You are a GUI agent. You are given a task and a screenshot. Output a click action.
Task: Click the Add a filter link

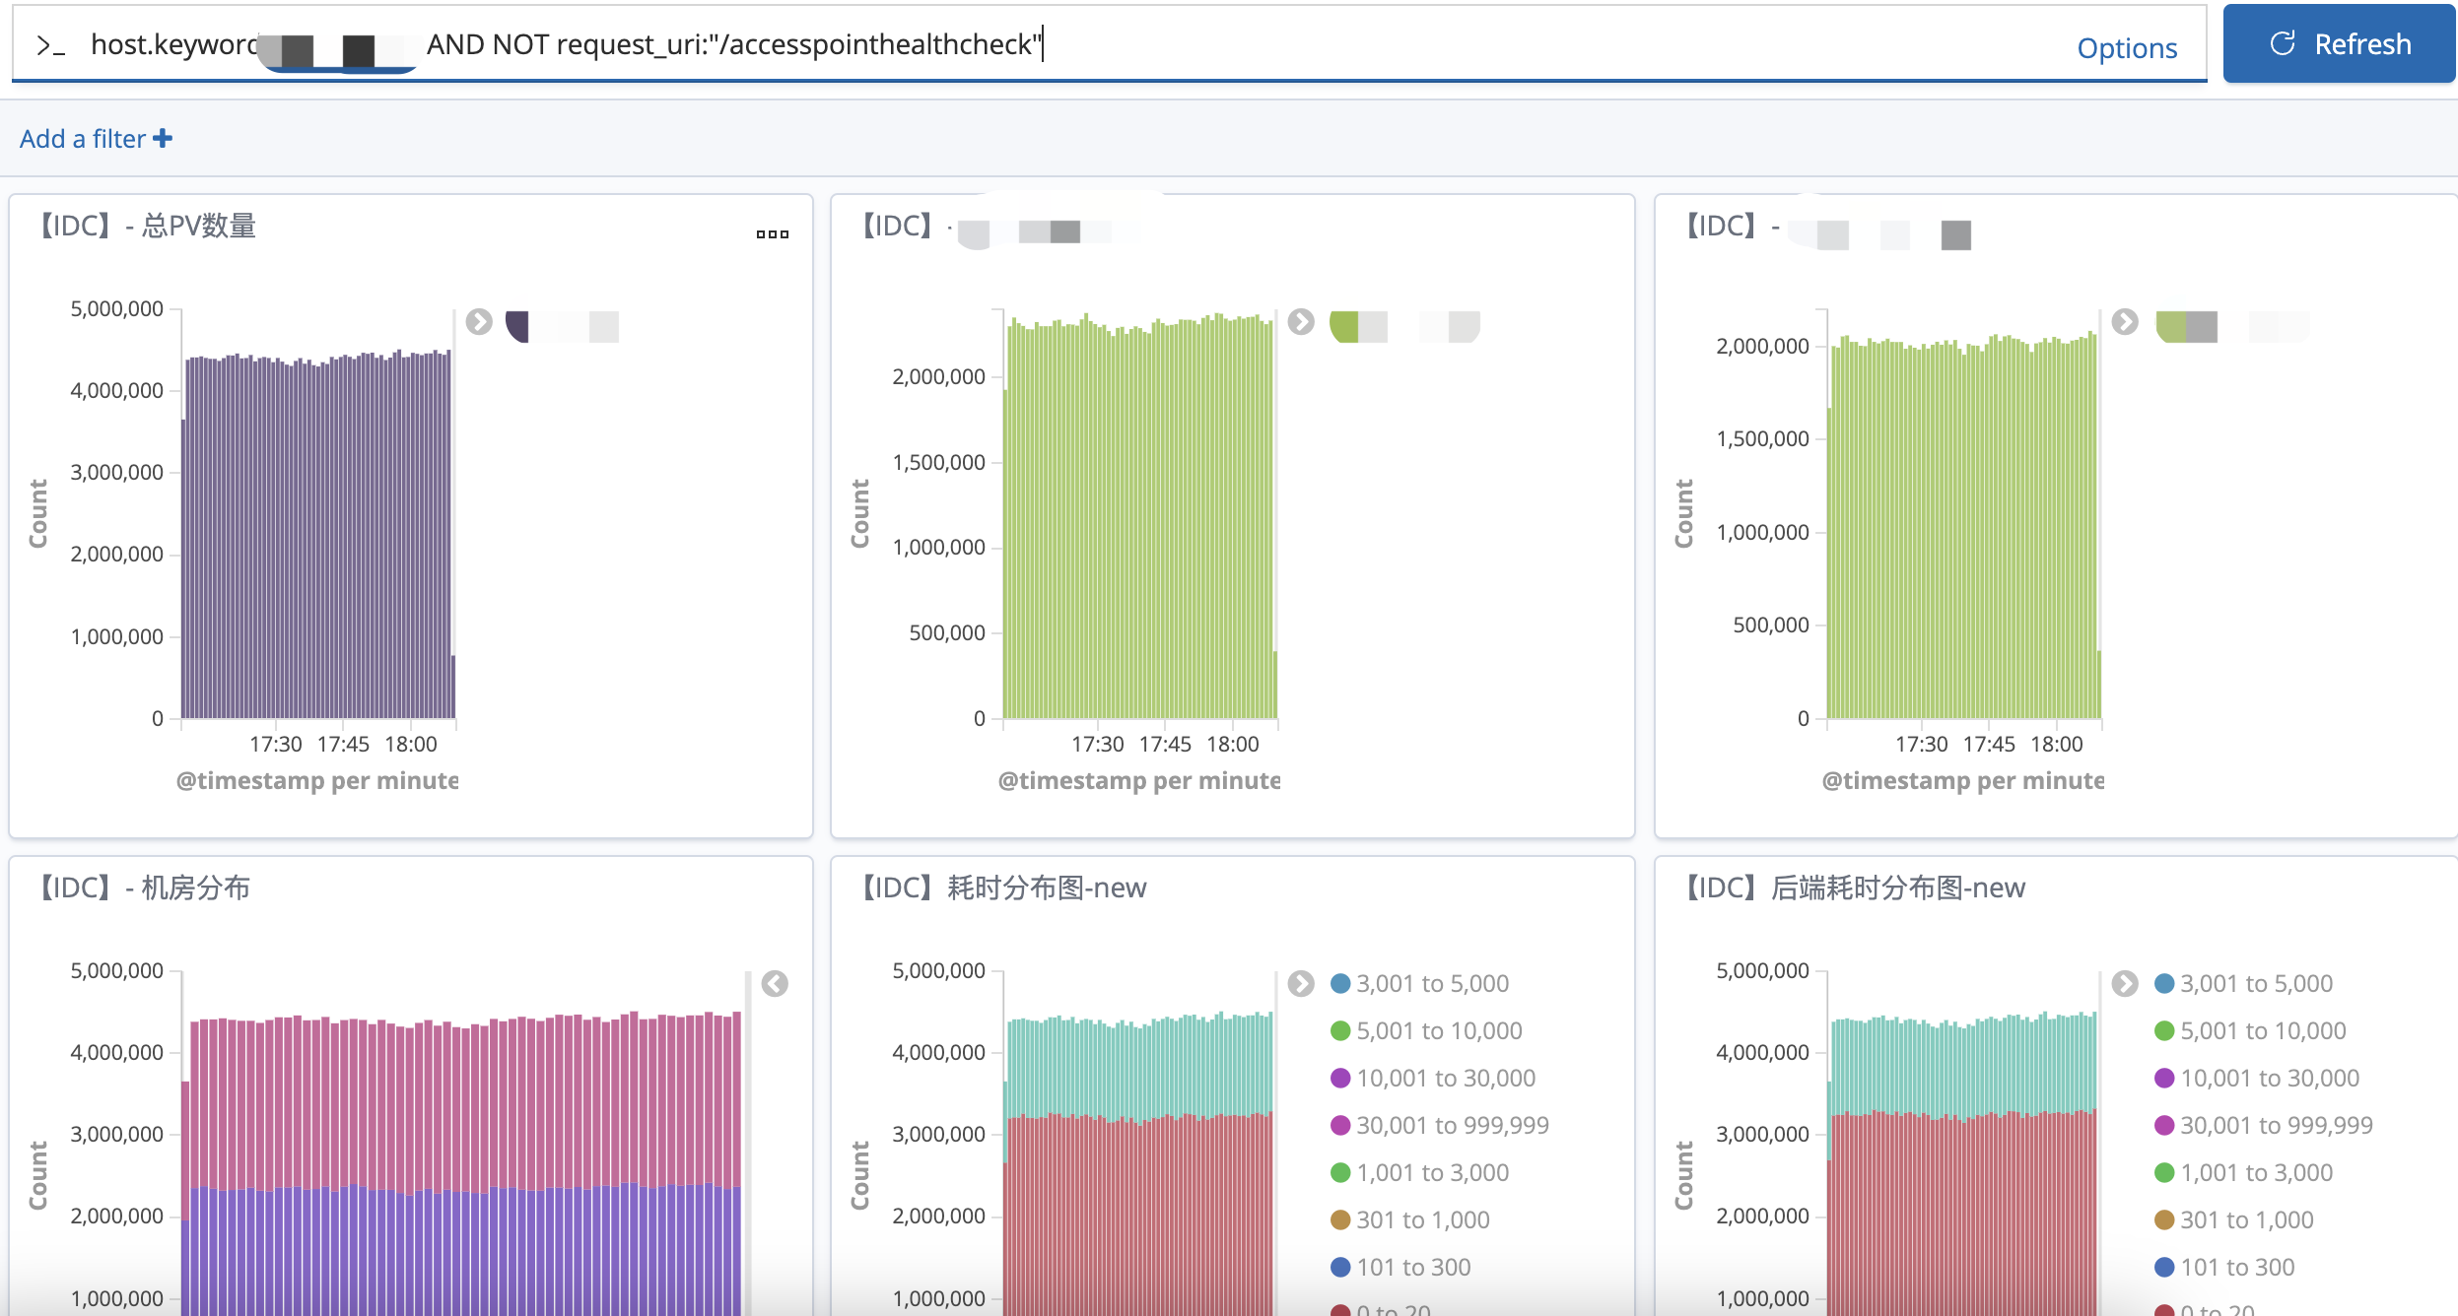[x=96, y=139]
